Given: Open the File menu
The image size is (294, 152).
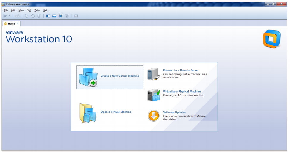Looking at the screenshot, I should tap(6, 10).
